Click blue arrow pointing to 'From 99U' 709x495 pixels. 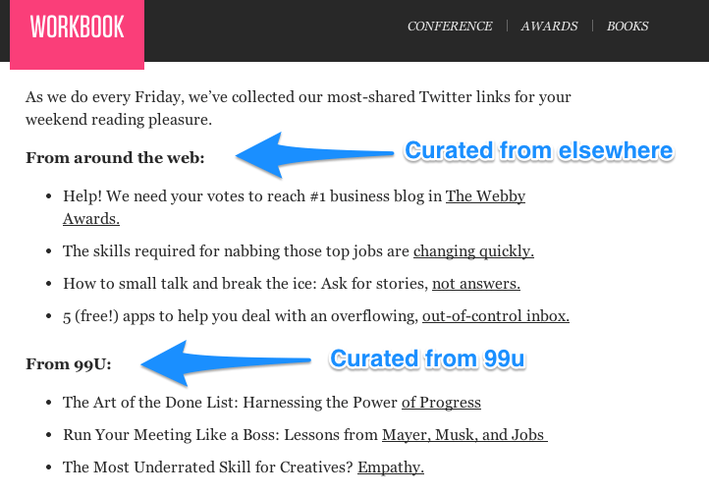click(225, 363)
